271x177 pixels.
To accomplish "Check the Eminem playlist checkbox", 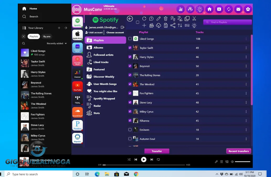I will click(130, 130).
